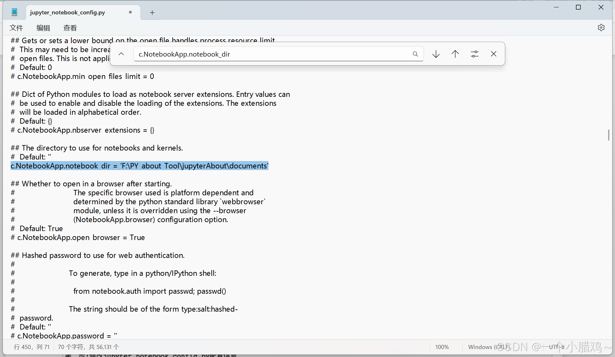
Task: Open the 文件 (File) menu
Action: pos(16,28)
